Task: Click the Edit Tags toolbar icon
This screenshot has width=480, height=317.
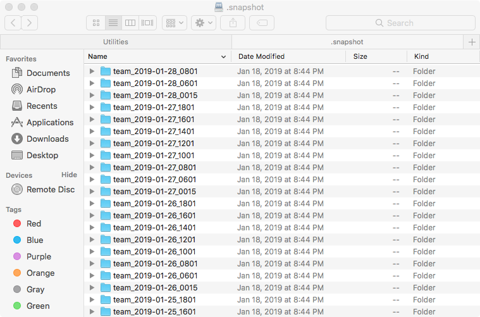Action: point(261,23)
